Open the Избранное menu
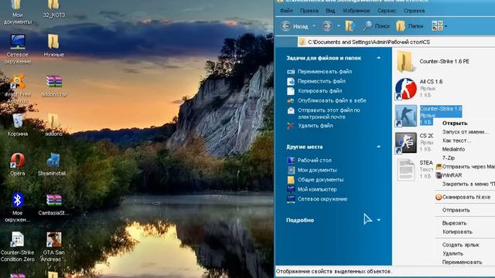 tap(357, 11)
